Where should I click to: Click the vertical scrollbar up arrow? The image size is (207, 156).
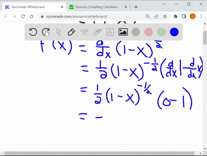(x=205, y=24)
